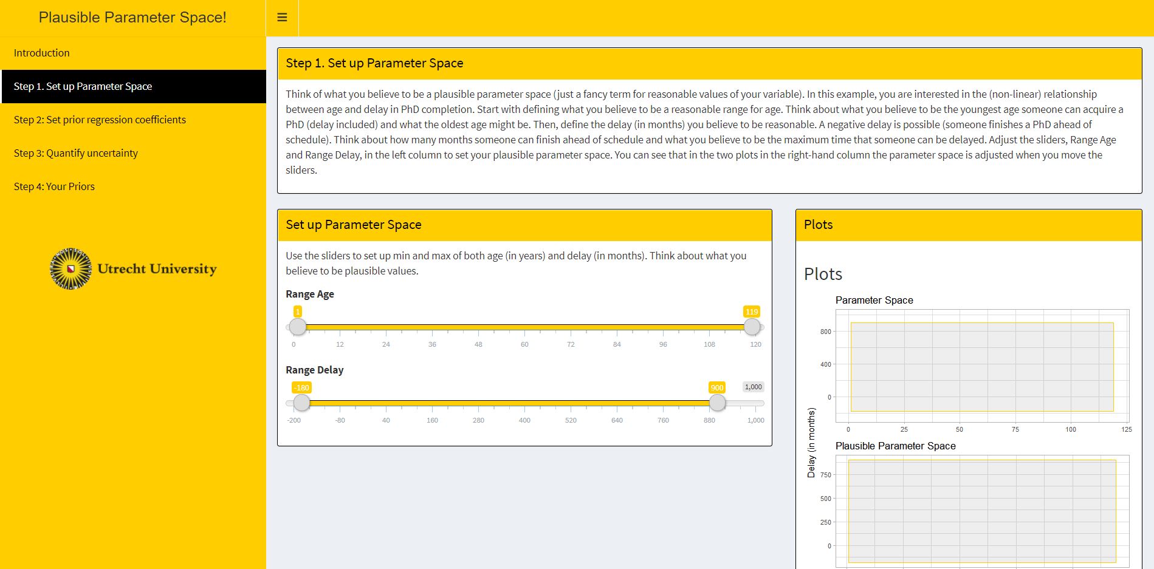This screenshot has width=1154, height=569.
Task: Open the Introduction menu item
Action: pyautogui.click(x=42, y=53)
